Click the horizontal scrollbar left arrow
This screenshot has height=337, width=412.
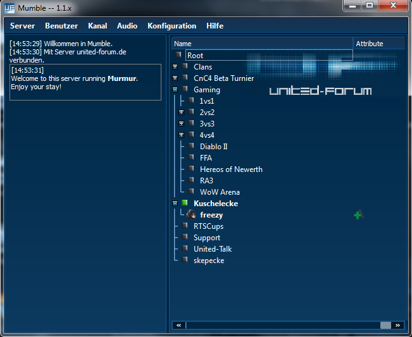(x=178, y=326)
